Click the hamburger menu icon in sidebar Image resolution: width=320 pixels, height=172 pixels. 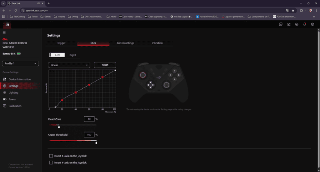[4, 32]
